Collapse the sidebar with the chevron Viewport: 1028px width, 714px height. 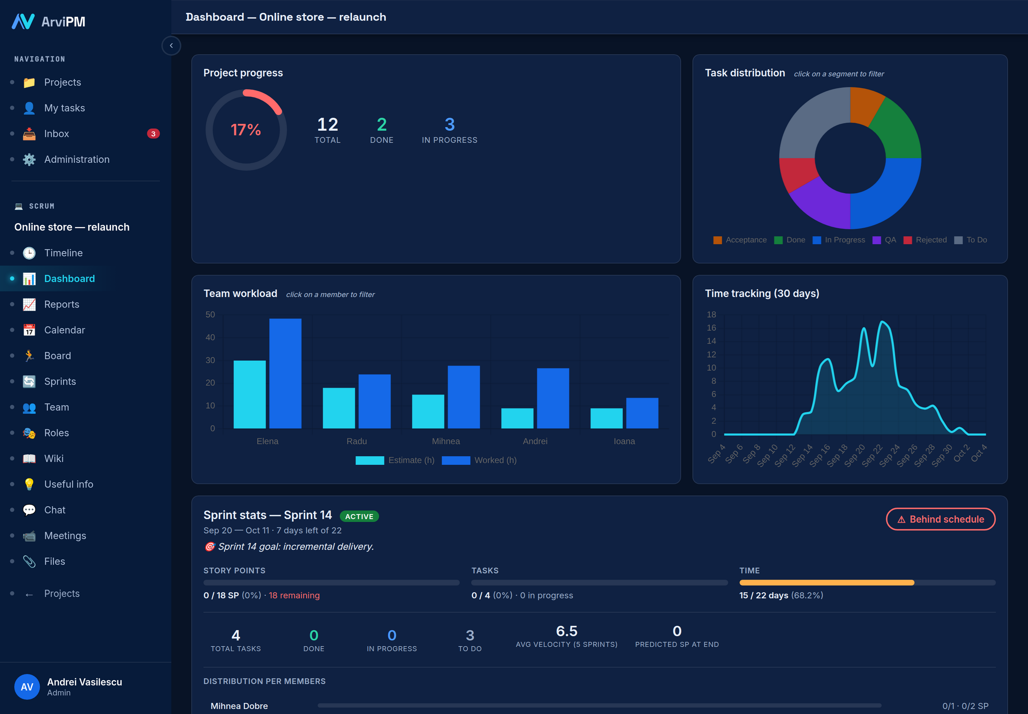point(171,46)
